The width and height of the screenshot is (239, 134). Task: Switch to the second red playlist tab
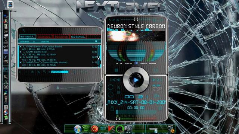pyautogui.click(x=44, y=37)
